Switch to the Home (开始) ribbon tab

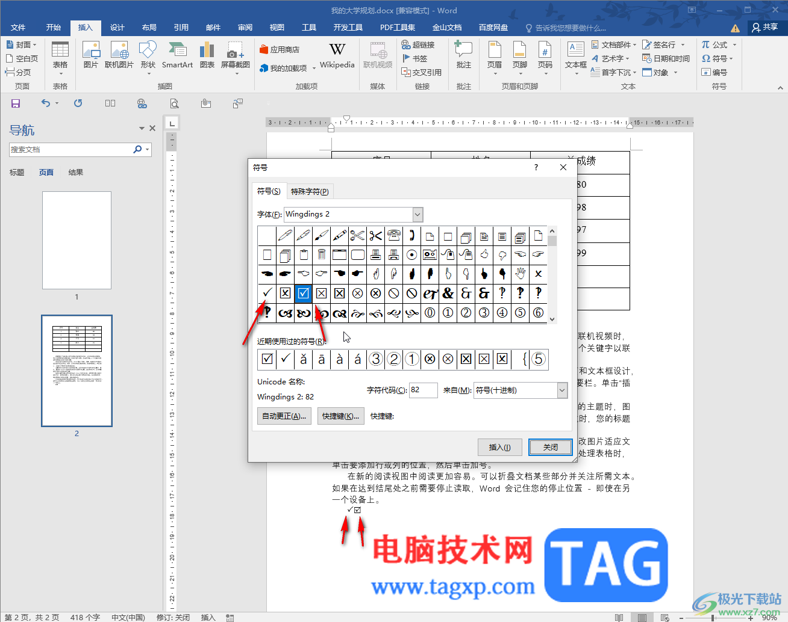(x=54, y=27)
